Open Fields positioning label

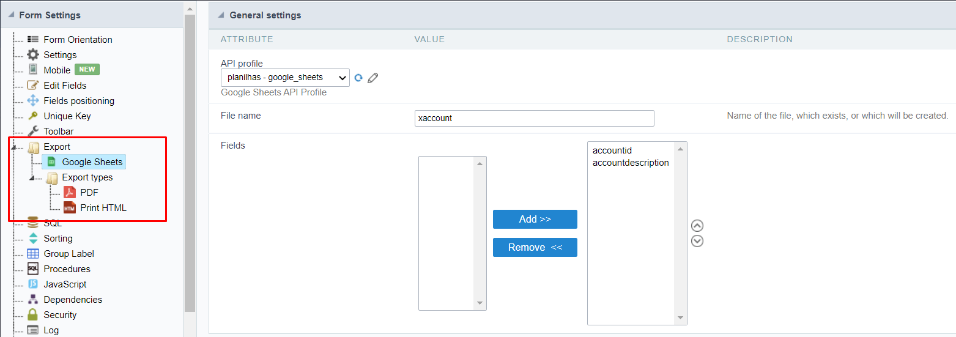click(79, 101)
